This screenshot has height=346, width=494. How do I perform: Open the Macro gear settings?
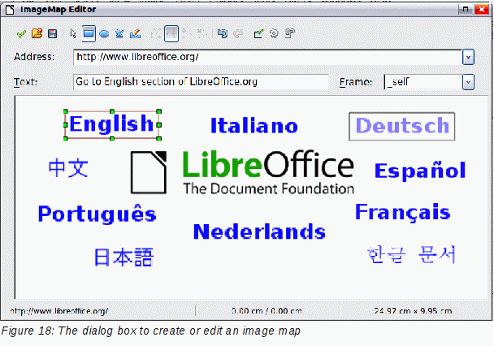tap(274, 33)
